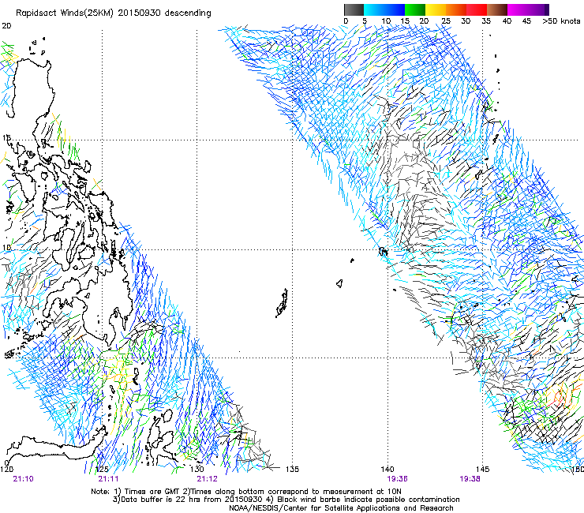Click the "21:11" pass time label

108,479
